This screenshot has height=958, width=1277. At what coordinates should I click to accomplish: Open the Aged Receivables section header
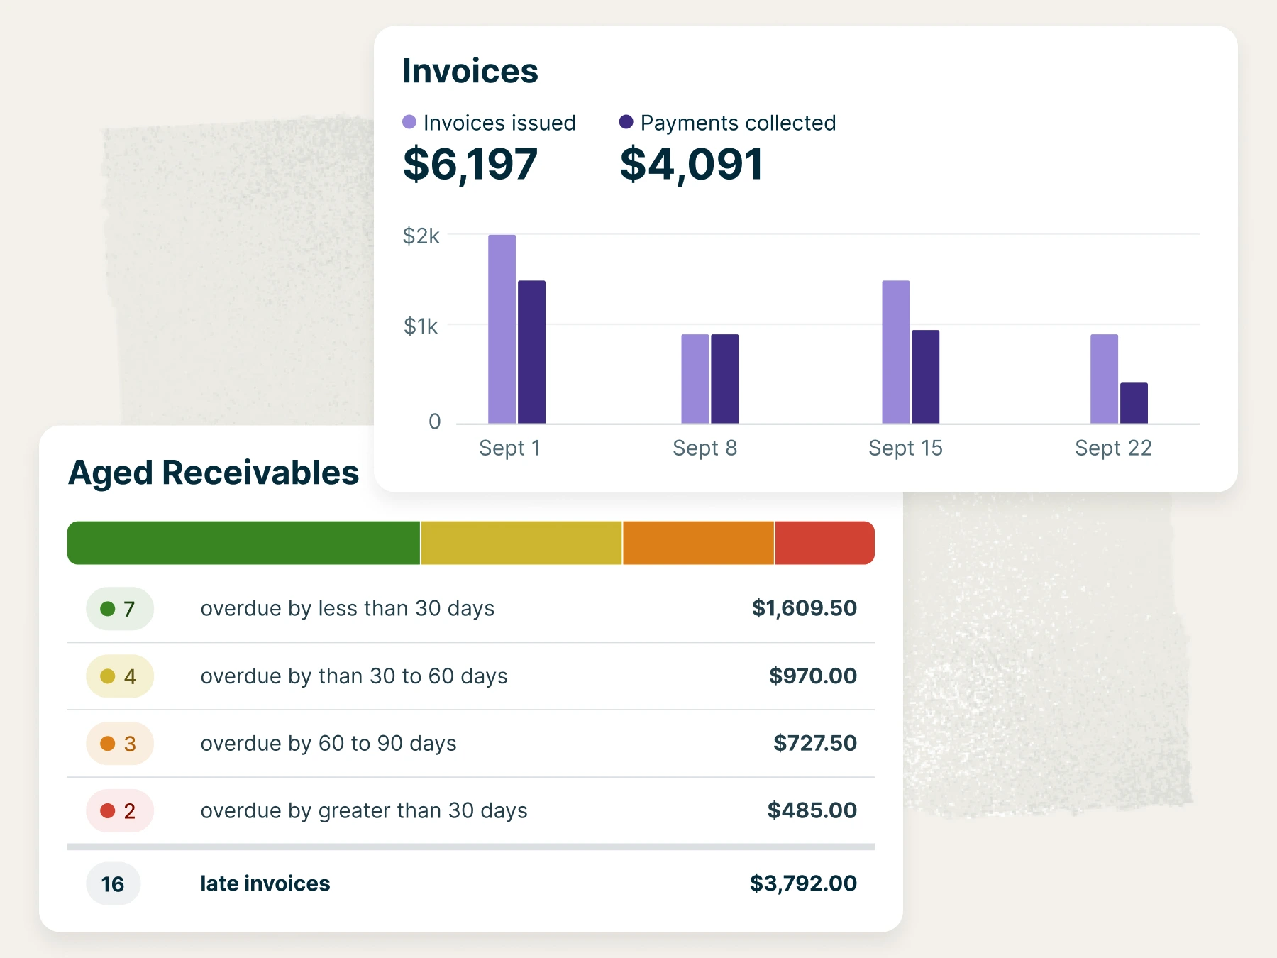click(x=213, y=473)
